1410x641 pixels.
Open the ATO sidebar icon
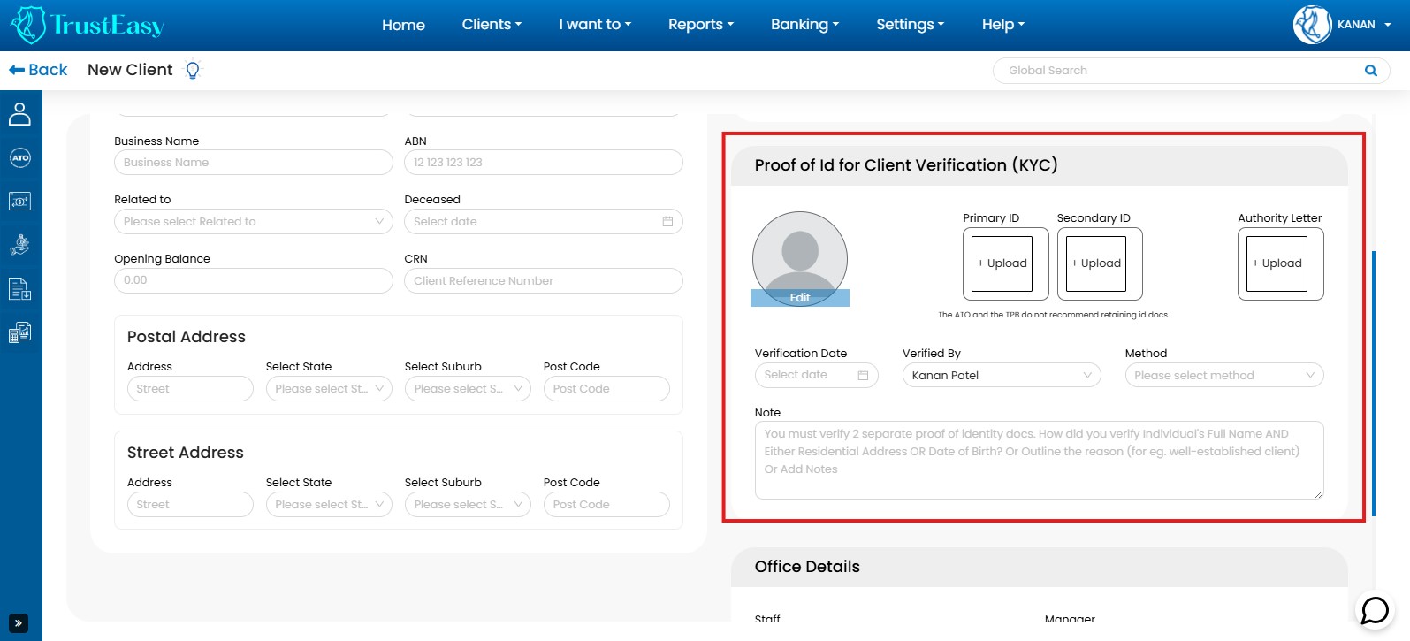[19, 158]
